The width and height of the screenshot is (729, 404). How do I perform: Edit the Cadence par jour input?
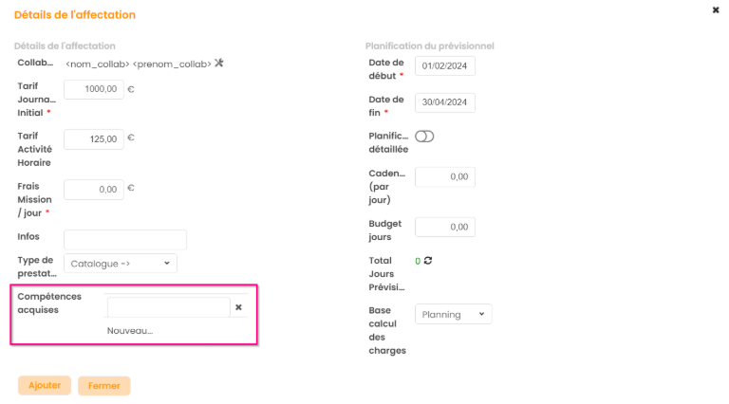point(445,176)
